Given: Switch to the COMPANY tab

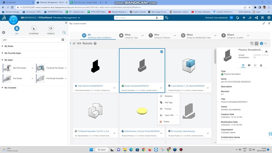Looking at the screenshot, I should tap(34, 30).
